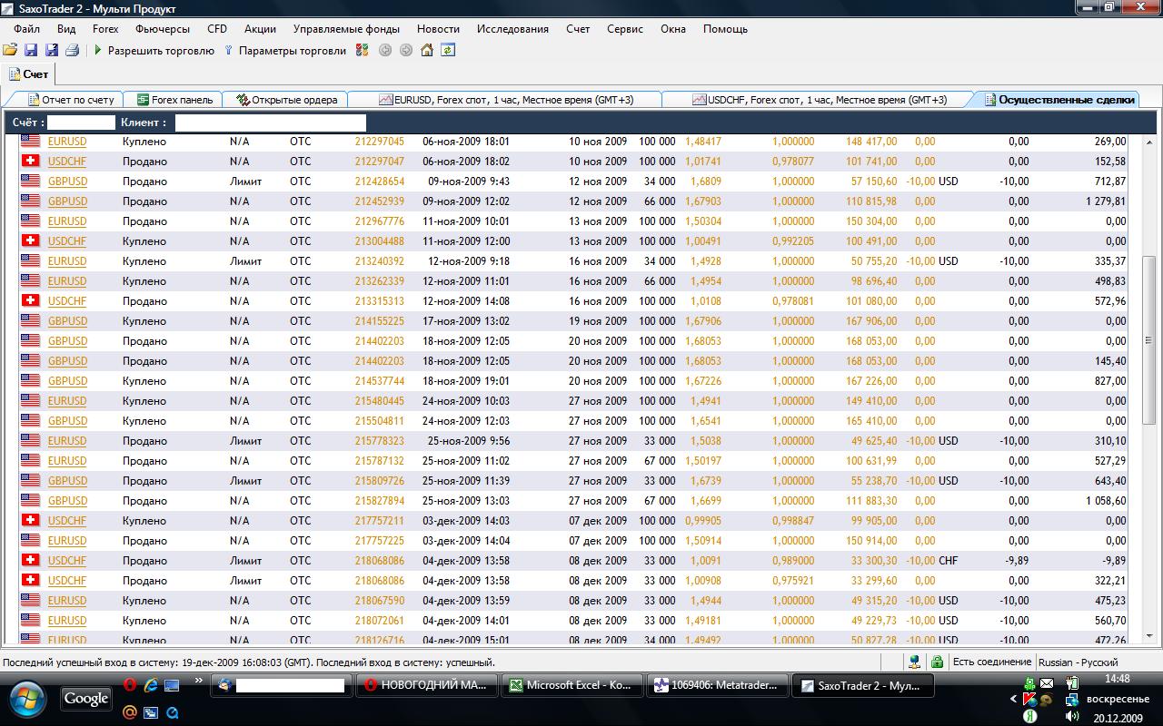Click the Google search box on the taskbar

(x=87, y=699)
